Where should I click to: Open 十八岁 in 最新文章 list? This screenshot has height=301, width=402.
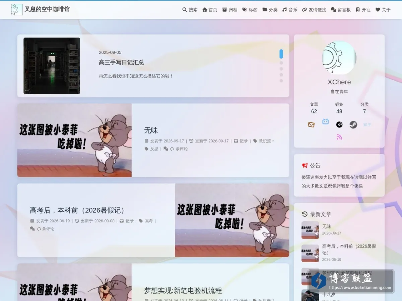point(329,295)
